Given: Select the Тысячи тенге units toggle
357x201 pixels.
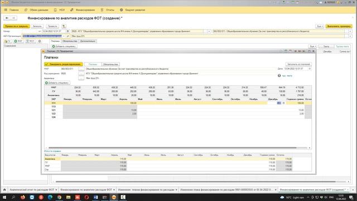Looking at the screenshot, I should [342, 46].
